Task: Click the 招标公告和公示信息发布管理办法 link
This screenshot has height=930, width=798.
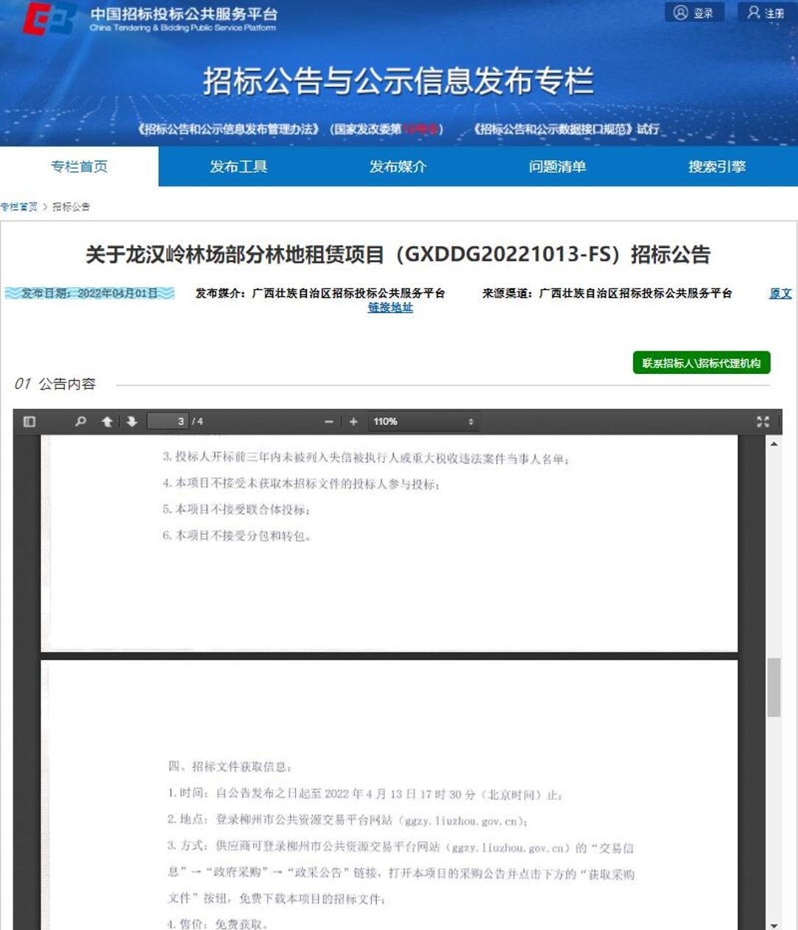Action: tap(229, 129)
